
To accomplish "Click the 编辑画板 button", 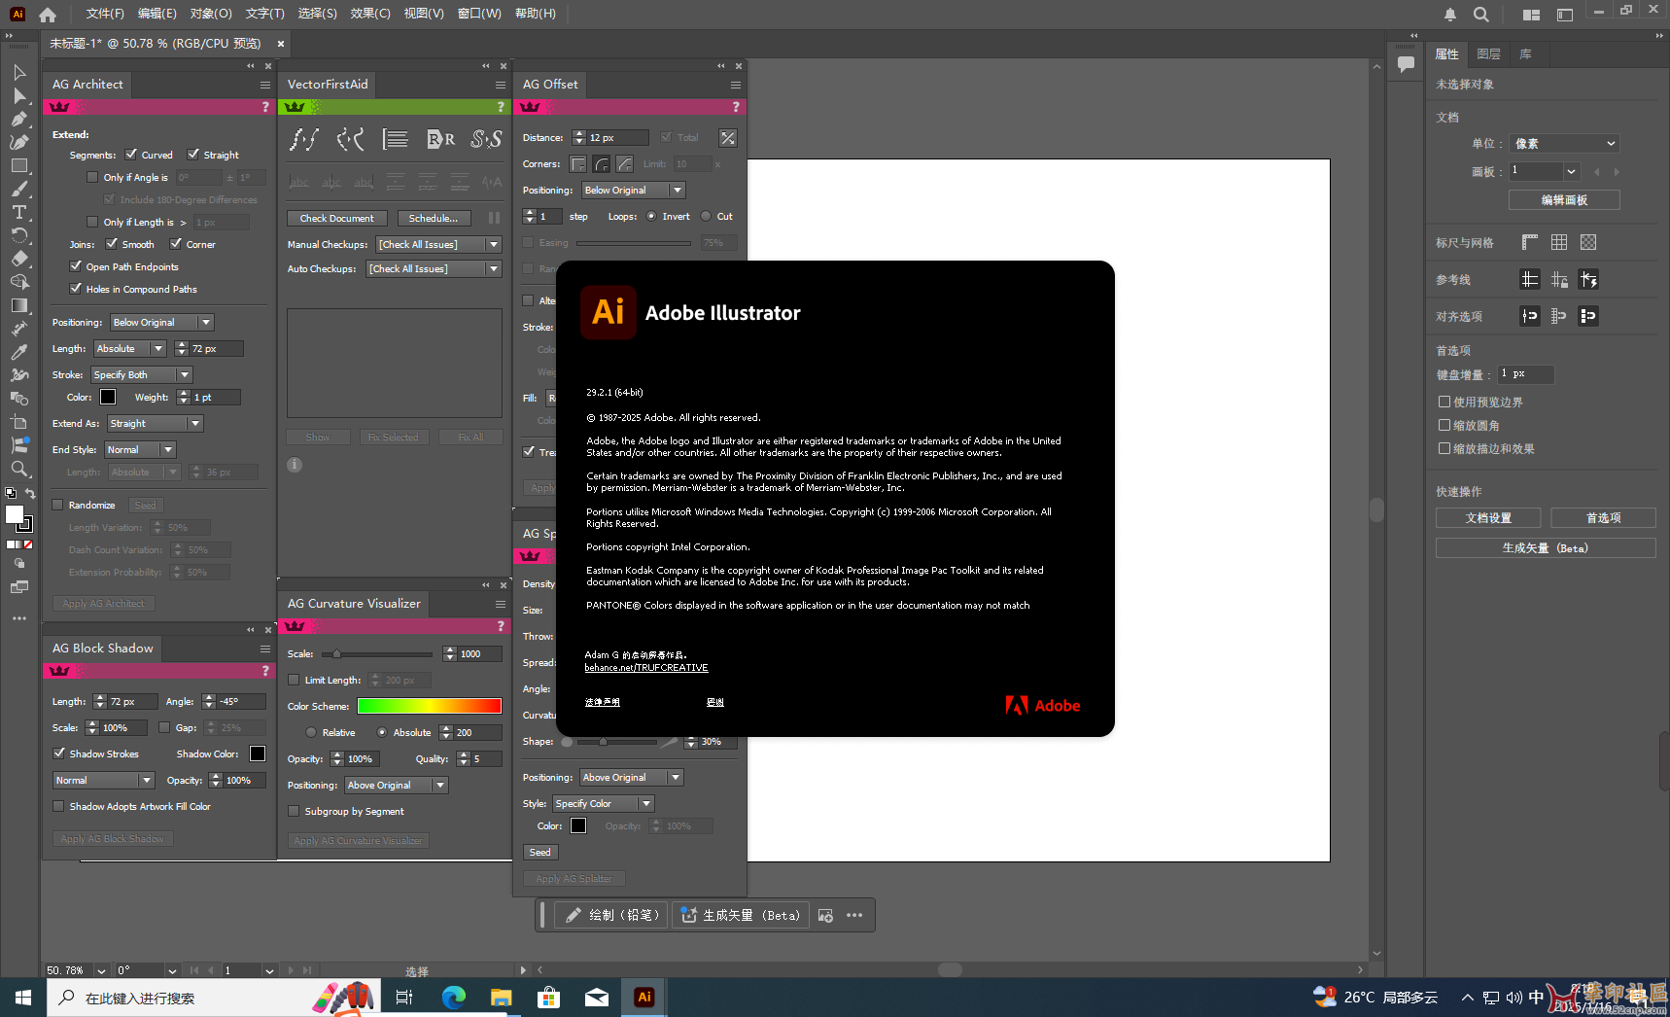I will [1564, 200].
